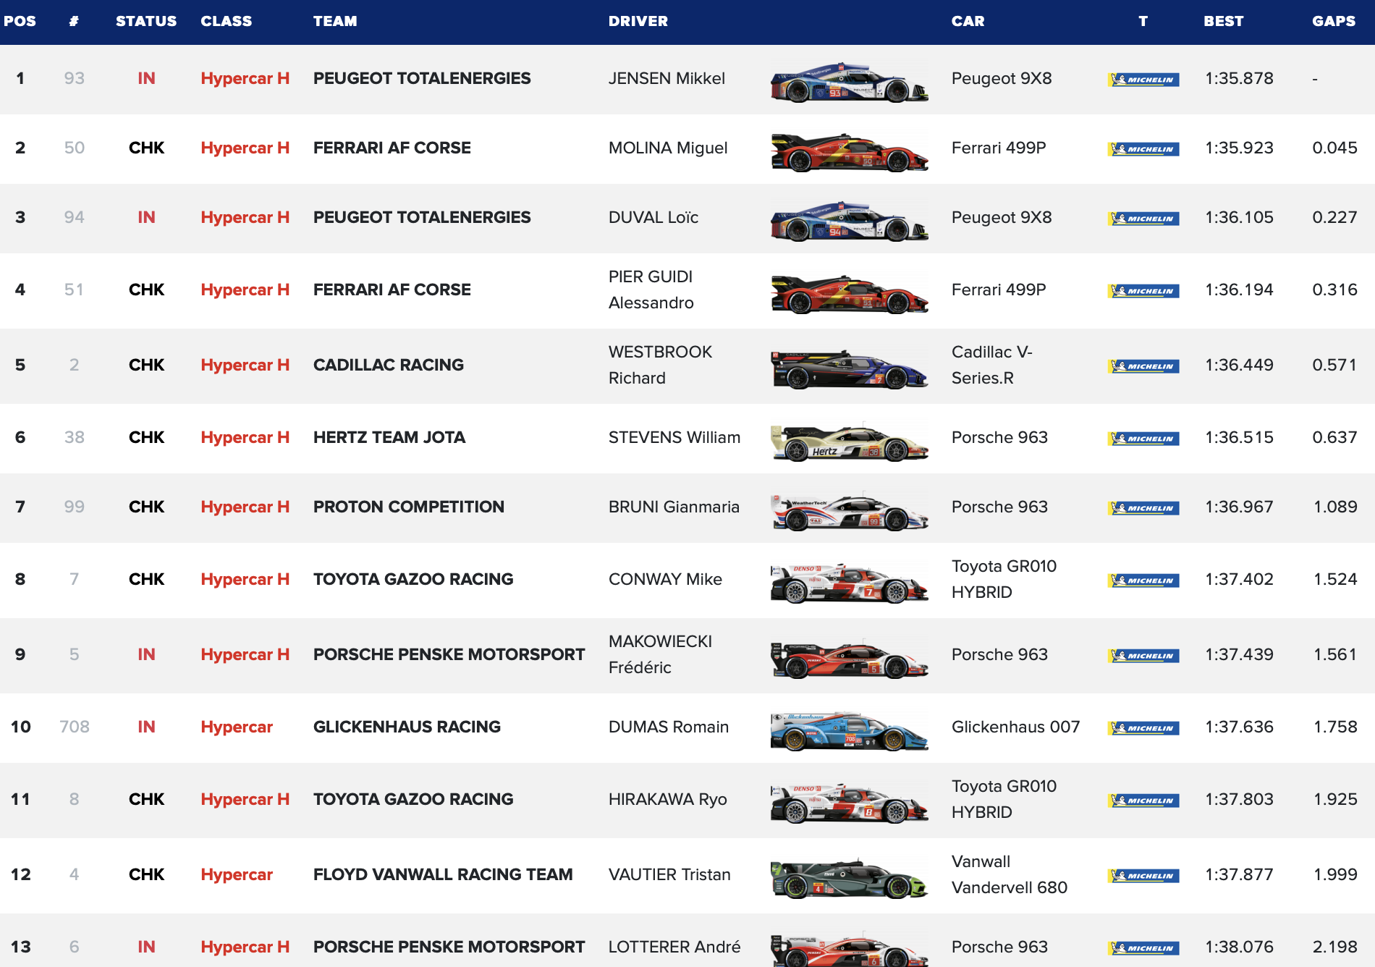
Task: Click Michelin logo in BRUNI Gianmaria row
Action: pyautogui.click(x=1143, y=508)
